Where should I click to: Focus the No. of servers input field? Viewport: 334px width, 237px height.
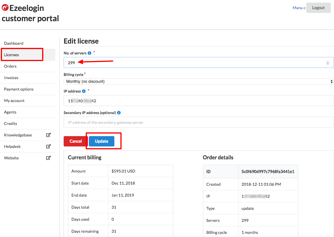(198, 62)
